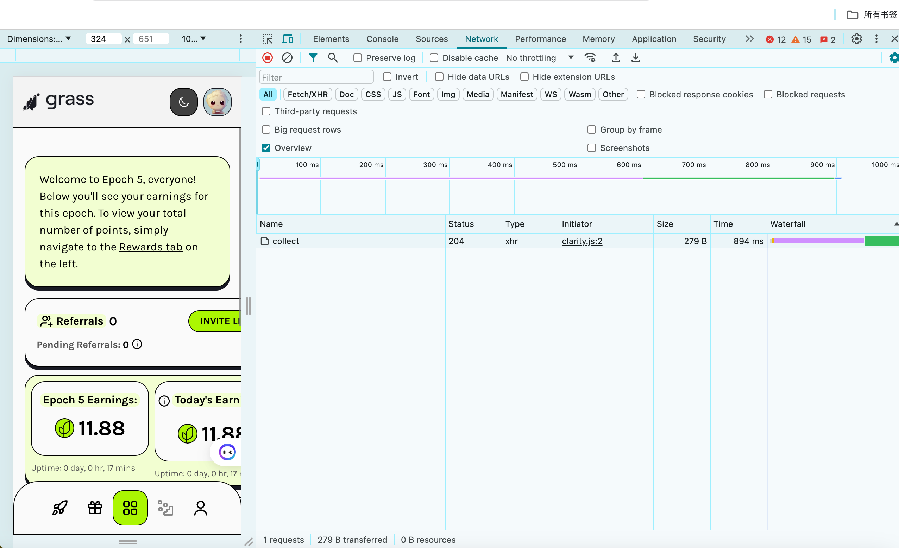The image size is (899, 548).
Task: Click the inspect element picker icon
Action: [x=268, y=39]
